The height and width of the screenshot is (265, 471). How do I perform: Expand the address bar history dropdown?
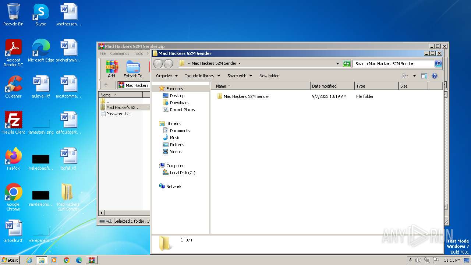(337, 64)
